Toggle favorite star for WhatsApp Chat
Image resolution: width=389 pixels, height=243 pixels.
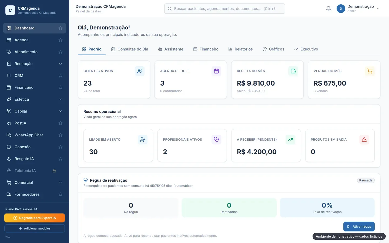61,135
